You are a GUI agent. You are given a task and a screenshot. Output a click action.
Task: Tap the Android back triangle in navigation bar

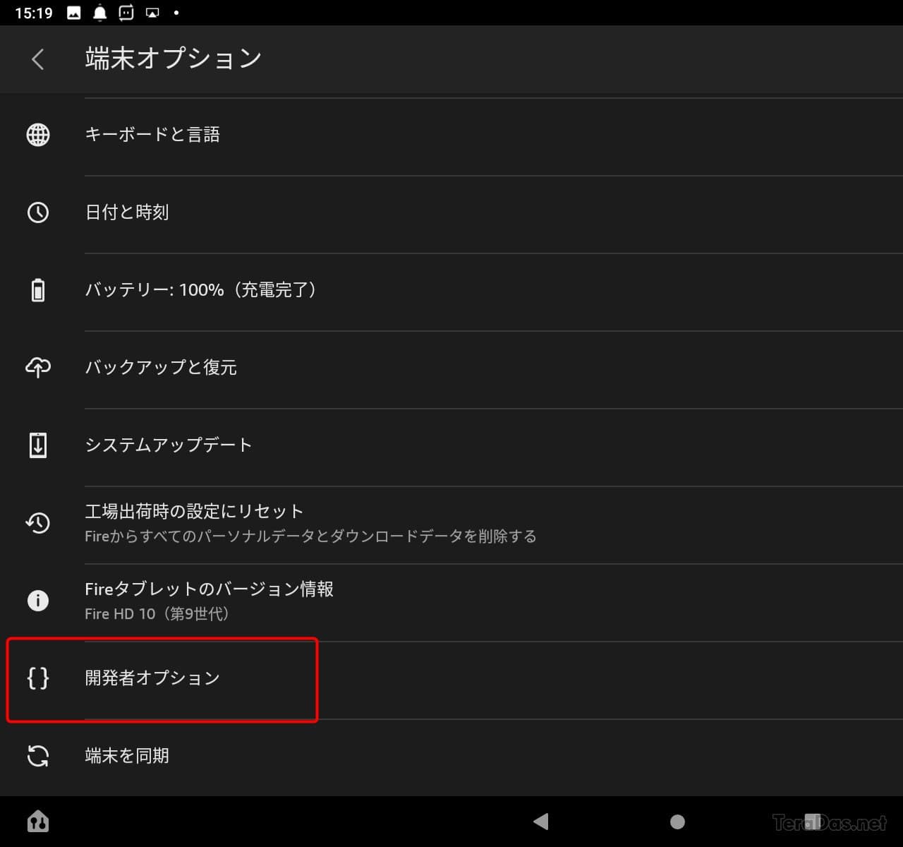[540, 822]
